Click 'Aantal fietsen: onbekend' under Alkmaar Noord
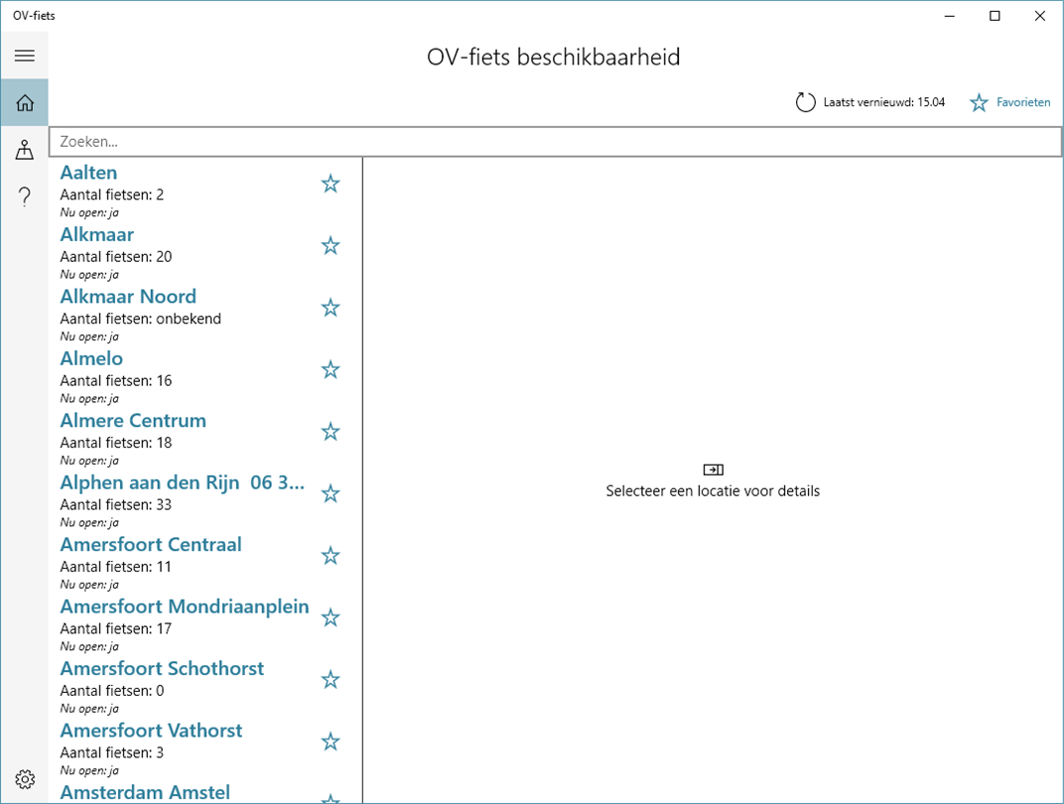1064x804 pixels. pos(141,319)
